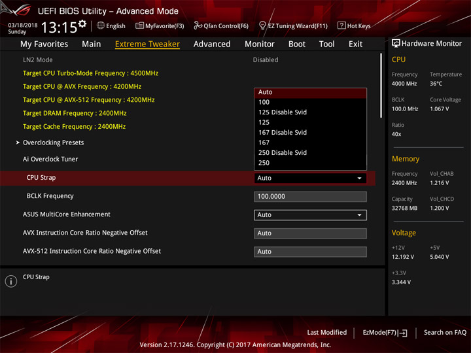Choose 167 Disable Svid option
Screen dimensions: 471x353
(310, 132)
